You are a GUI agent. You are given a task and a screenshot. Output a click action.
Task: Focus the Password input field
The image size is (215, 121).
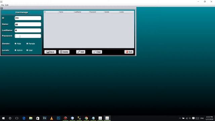[28, 36]
